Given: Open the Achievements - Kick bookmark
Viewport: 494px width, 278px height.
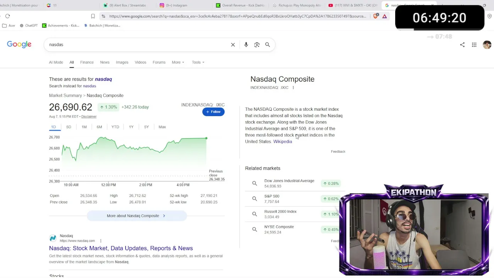Looking at the screenshot, I should [x=61, y=25].
